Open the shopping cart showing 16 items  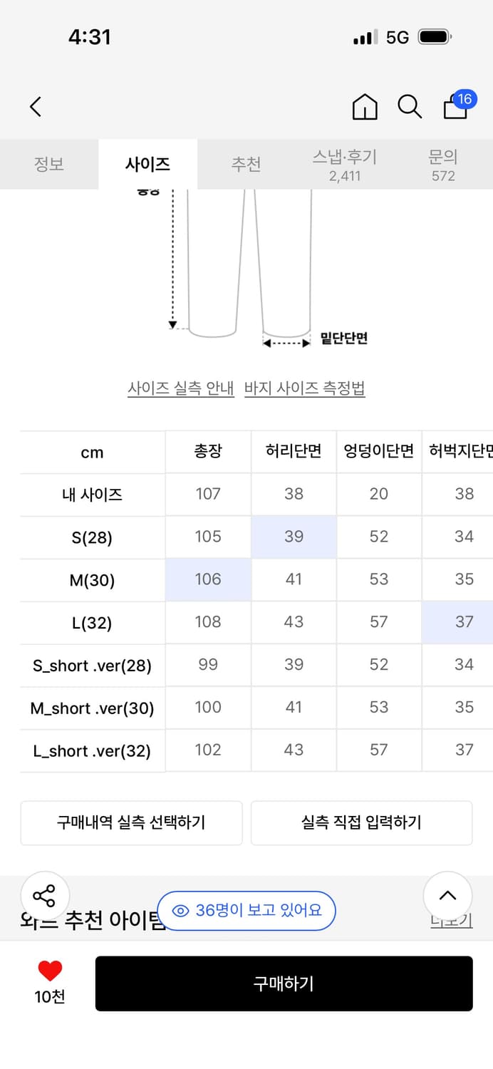coord(454,108)
